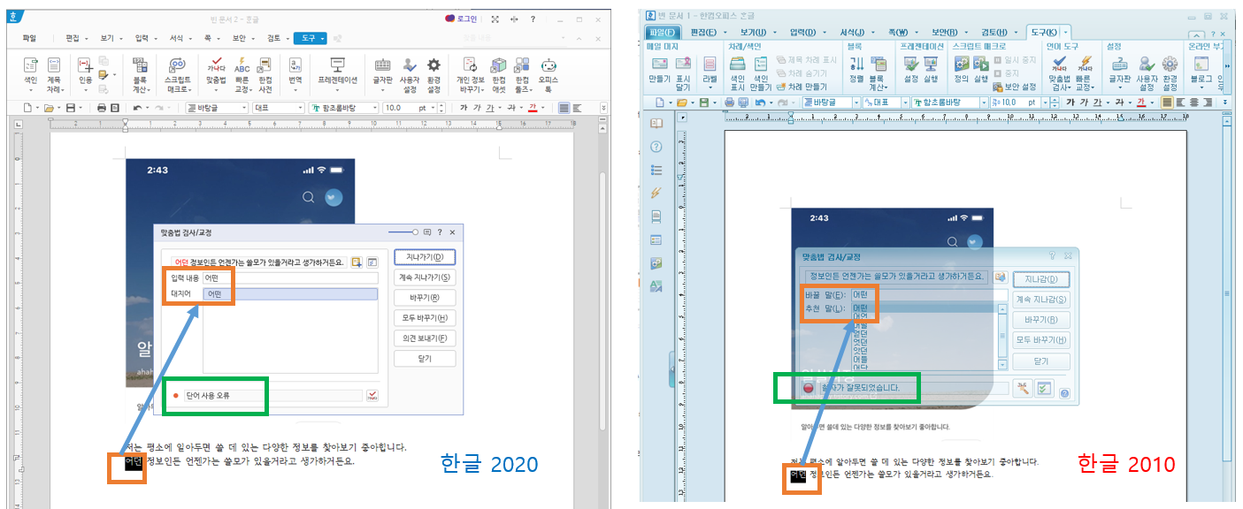Click 빠른 교정 icon in Hangul 2020
Image resolution: width=1243 pixels, height=509 pixels.
click(x=242, y=77)
